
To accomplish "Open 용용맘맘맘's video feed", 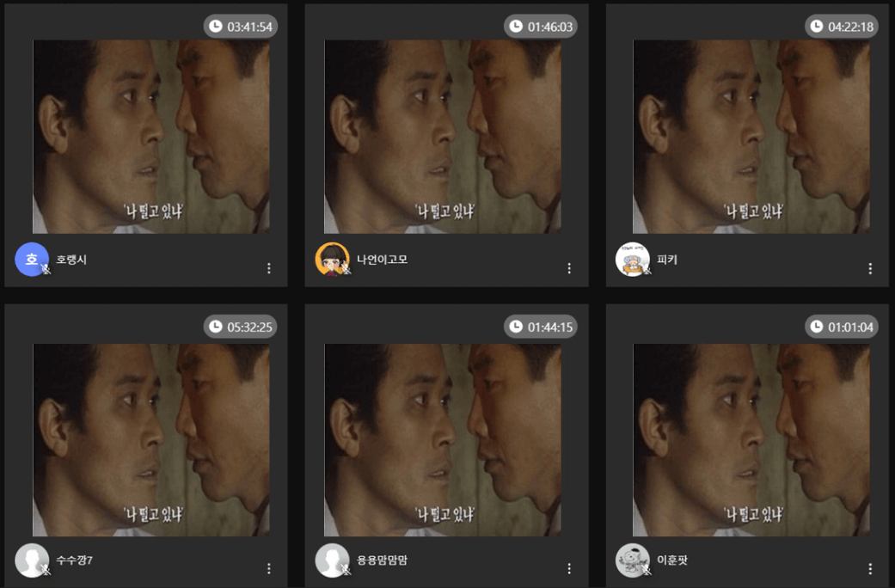I will (442, 440).
